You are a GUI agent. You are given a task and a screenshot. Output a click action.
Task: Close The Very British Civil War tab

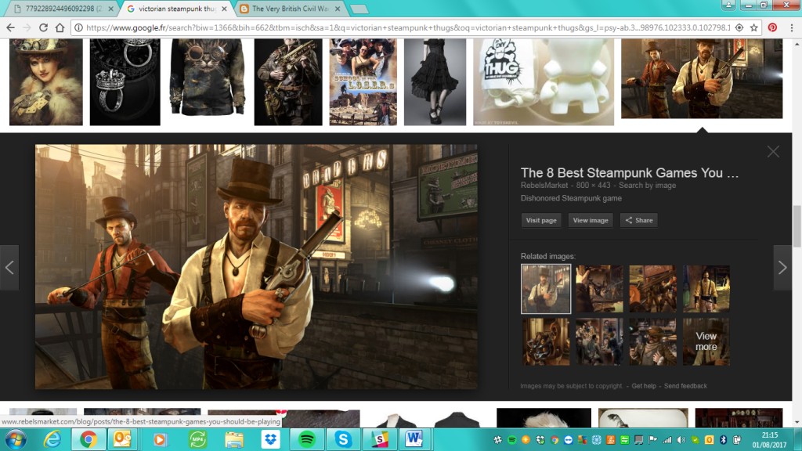tap(338, 9)
